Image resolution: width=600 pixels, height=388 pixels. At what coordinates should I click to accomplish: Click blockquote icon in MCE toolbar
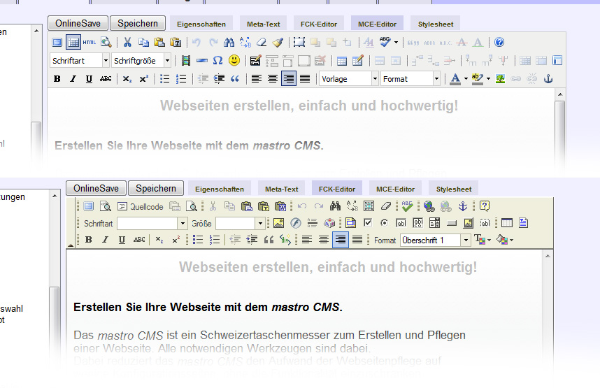click(x=234, y=79)
